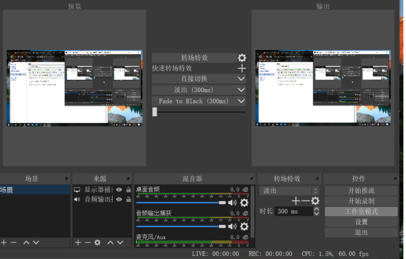
Task: Open transition properties gear in 转场特效 panel
Action: tap(315, 201)
